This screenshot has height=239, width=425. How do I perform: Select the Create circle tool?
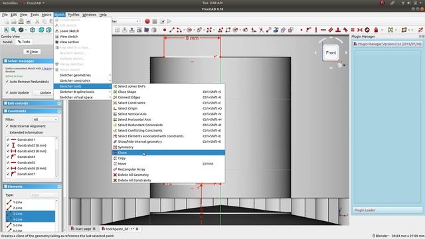[x=189, y=30]
